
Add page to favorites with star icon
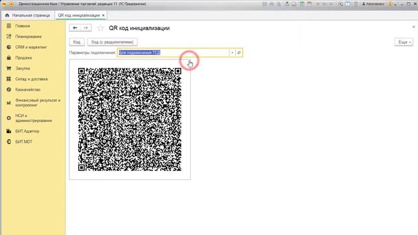[100, 28]
